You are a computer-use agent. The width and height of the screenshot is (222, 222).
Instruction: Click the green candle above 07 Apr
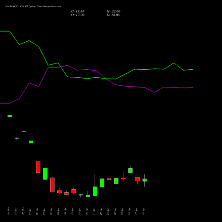45,174
